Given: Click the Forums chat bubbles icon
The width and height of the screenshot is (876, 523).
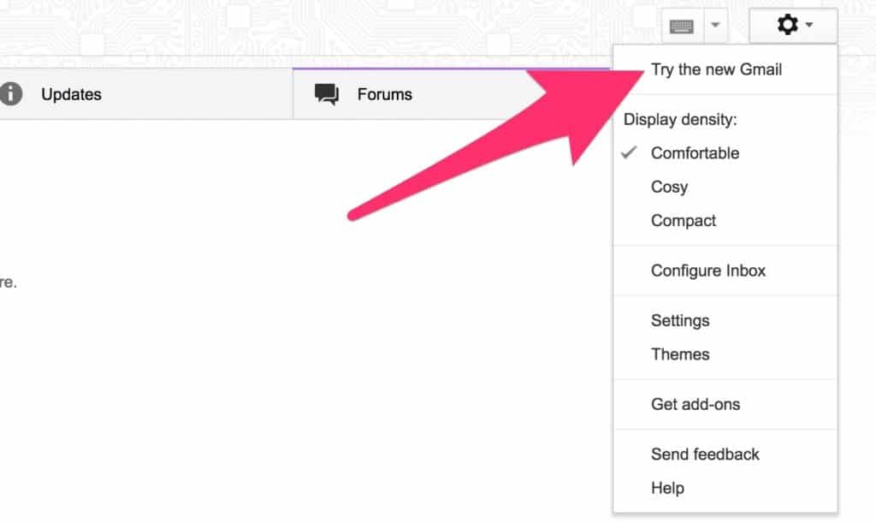Looking at the screenshot, I should tap(327, 94).
